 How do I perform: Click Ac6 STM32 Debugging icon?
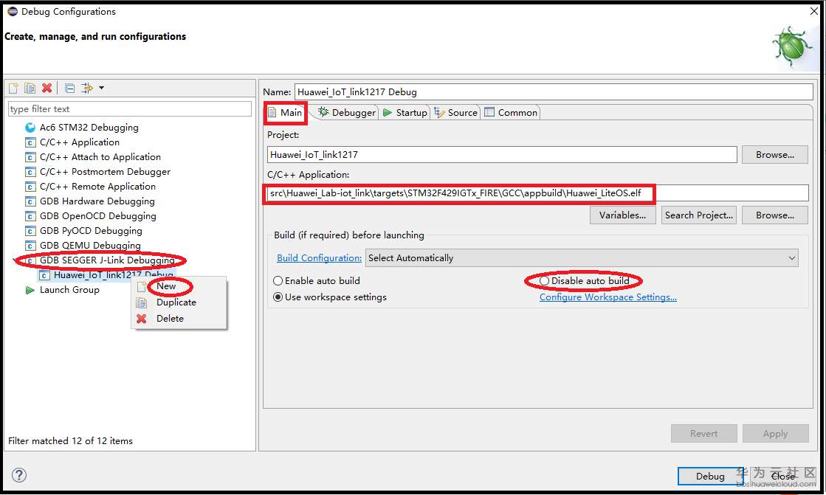30,128
